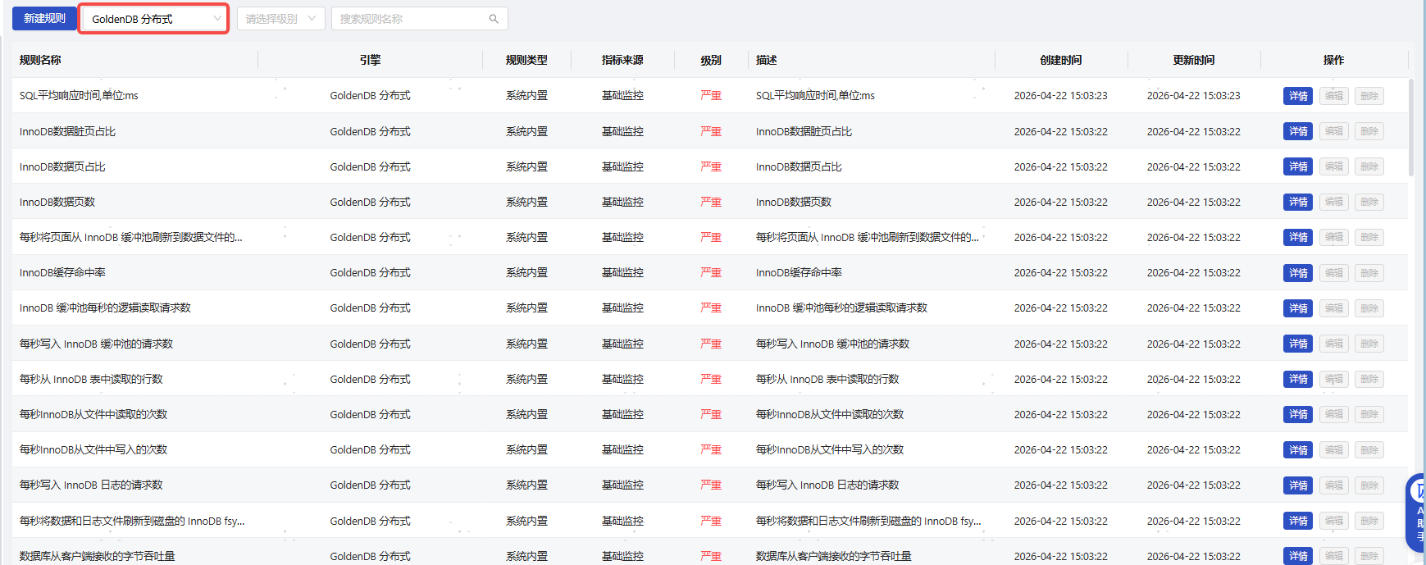
Task: Click GoldenDB 分布式 engine in InnoDB数据脏页占比 row
Action: point(370,131)
